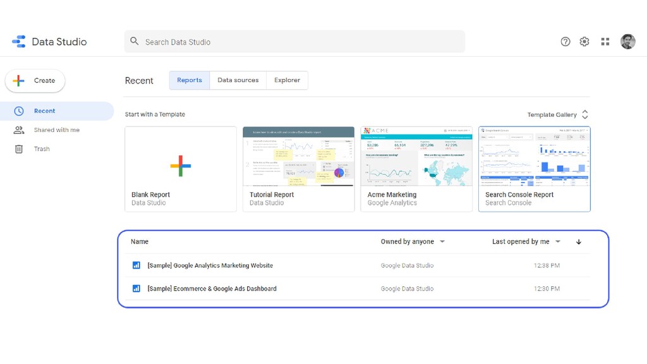Click the Recent clock icon in sidebar
This screenshot has height=364, width=647.
coord(19,111)
